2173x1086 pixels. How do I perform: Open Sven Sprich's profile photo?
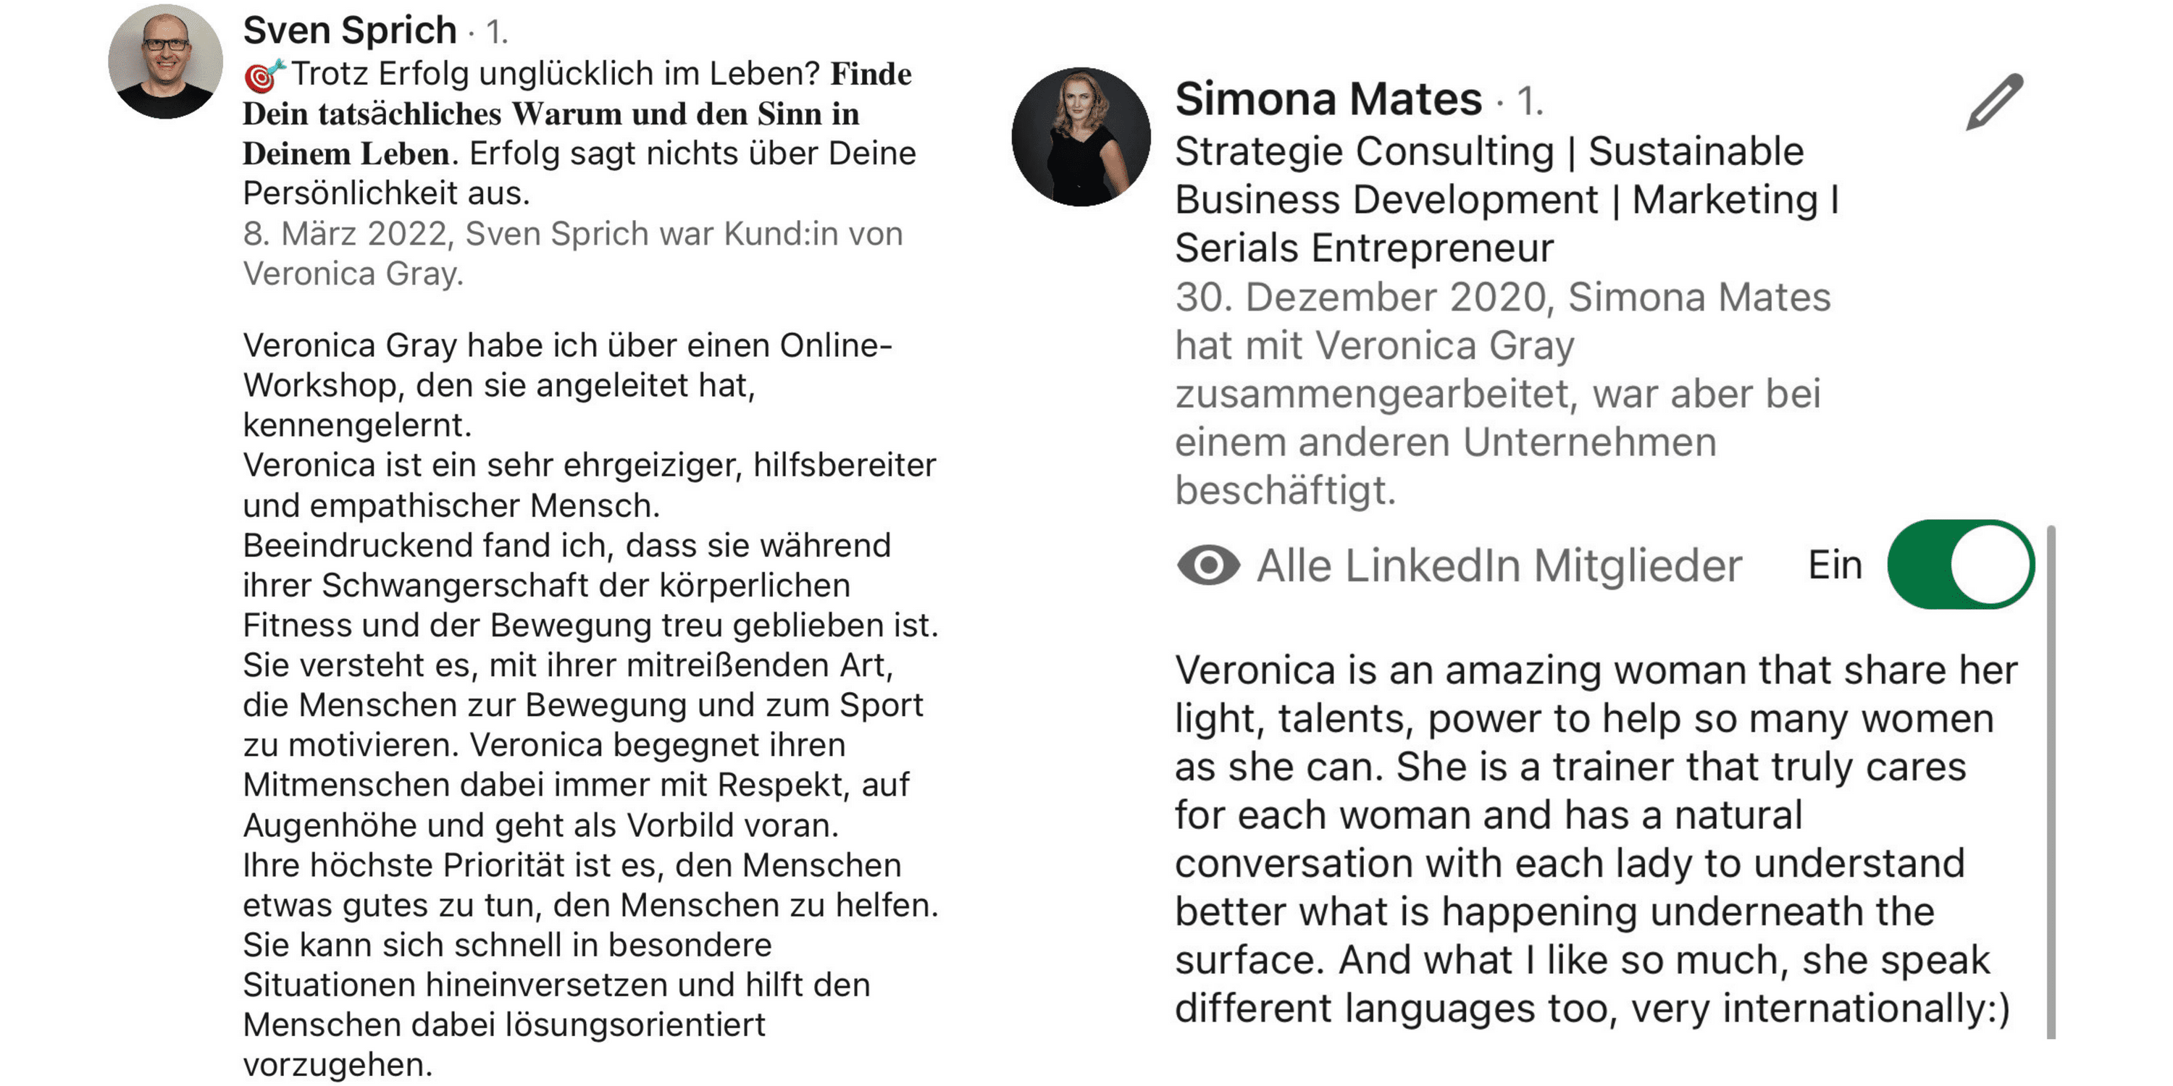pyautogui.click(x=165, y=62)
